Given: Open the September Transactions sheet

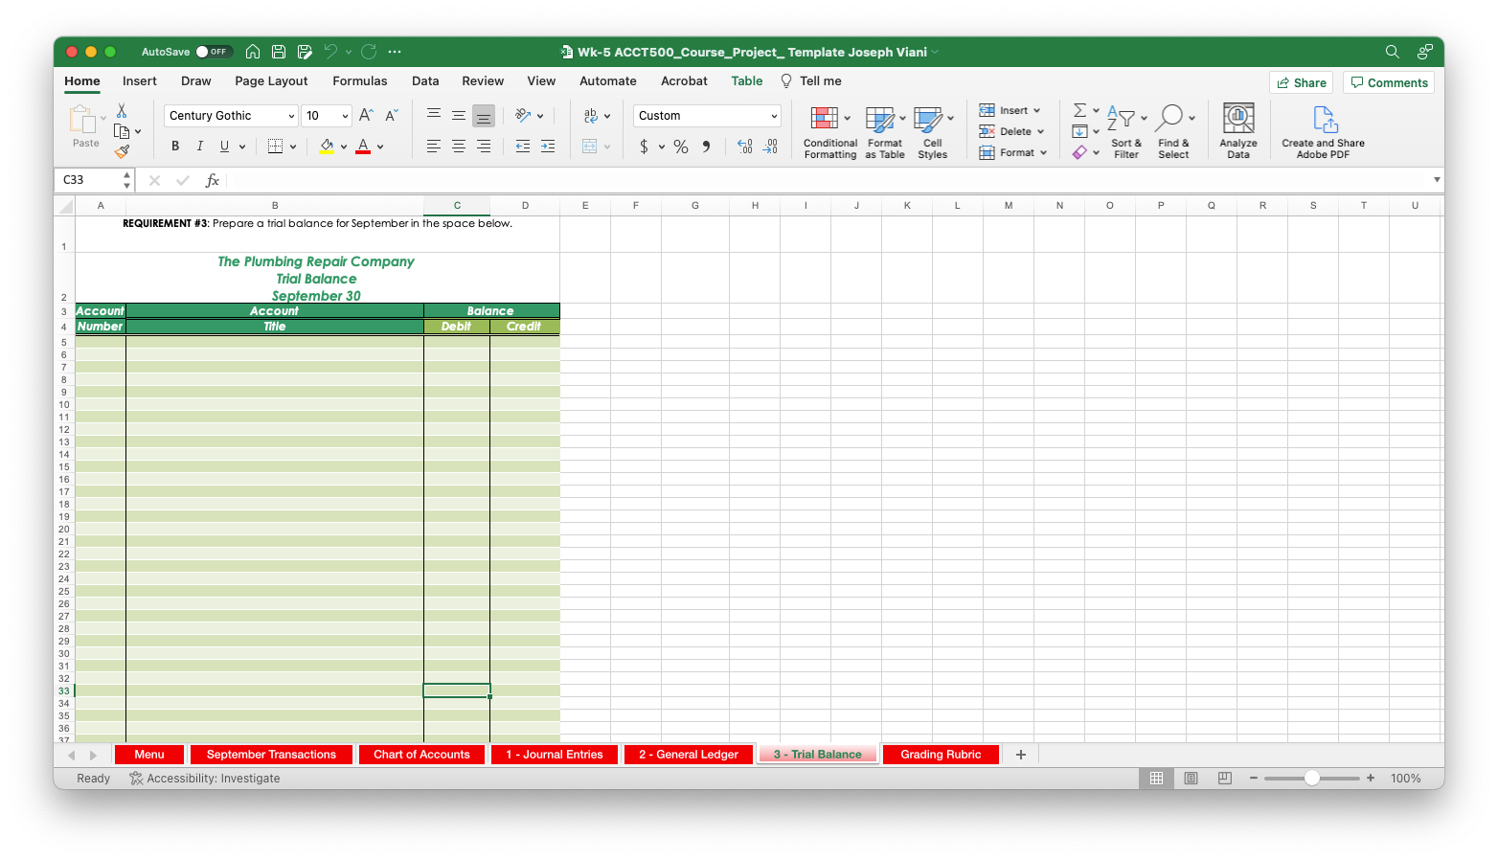Looking at the screenshot, I should 271,754.
